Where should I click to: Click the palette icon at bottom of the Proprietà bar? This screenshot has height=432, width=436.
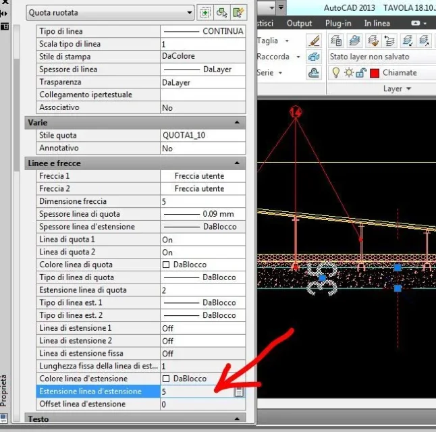[4, 418]
